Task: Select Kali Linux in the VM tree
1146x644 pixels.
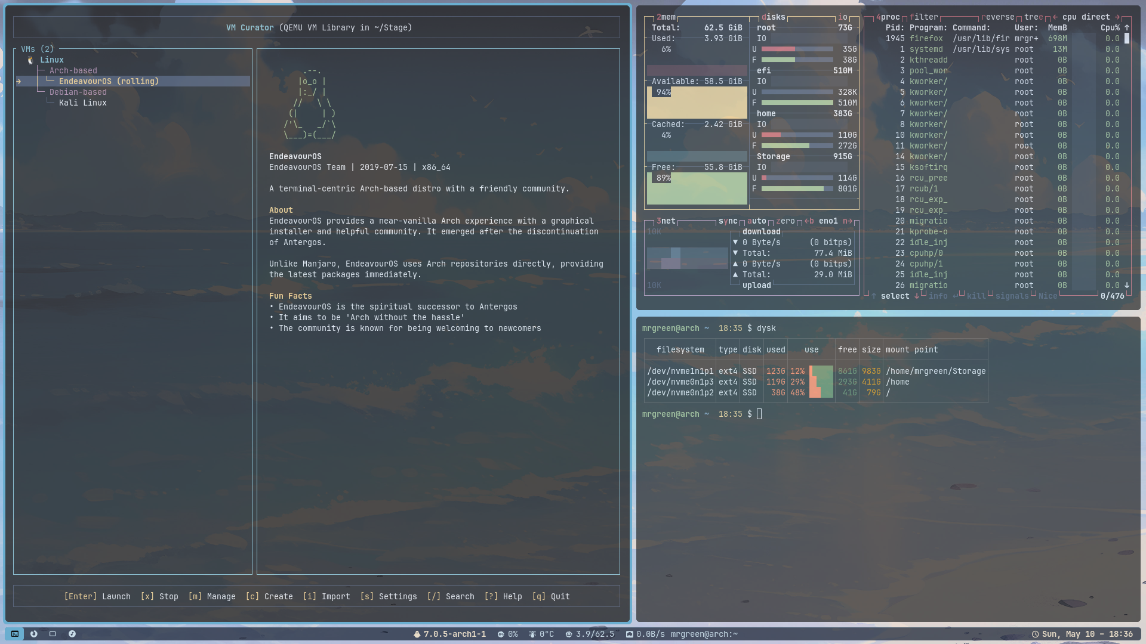Action: [83, 103]
